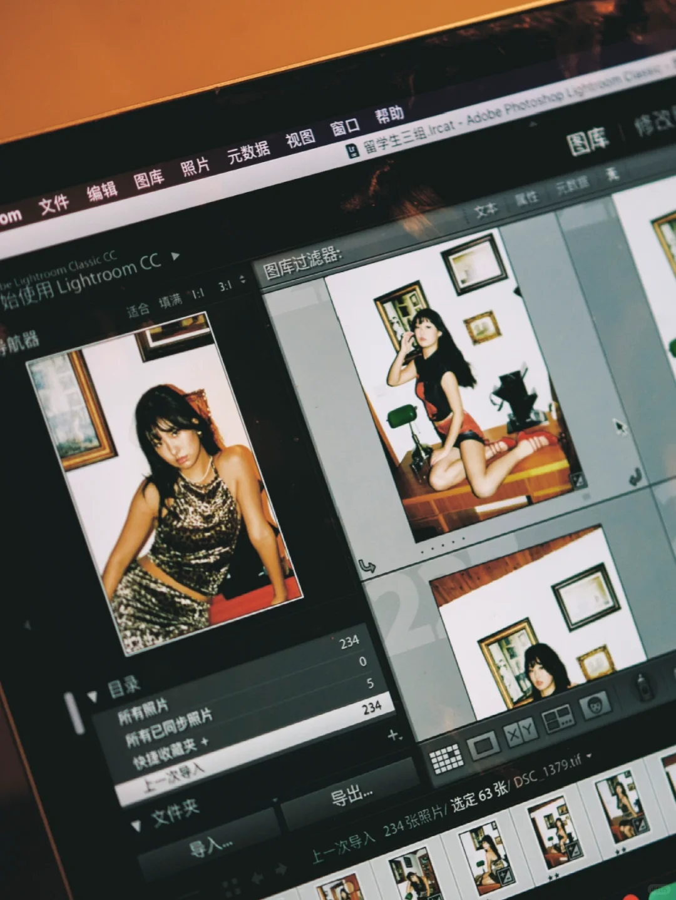Open the DSC_1379.tif filmstrip source dropdown
Image resolution: width=676 pixels, height=900 pixels.
pyautogui.click(x=589, y=755)
